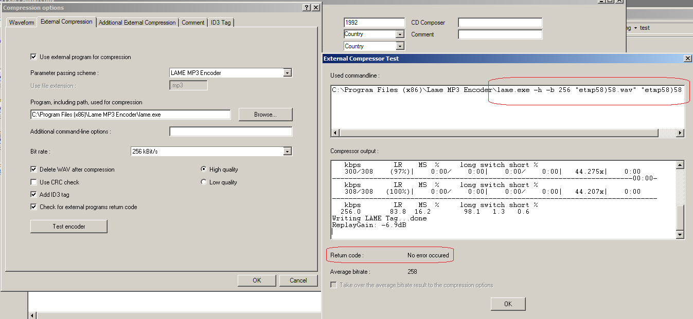Toggle Delete WAV after compression checkbox

33,170
